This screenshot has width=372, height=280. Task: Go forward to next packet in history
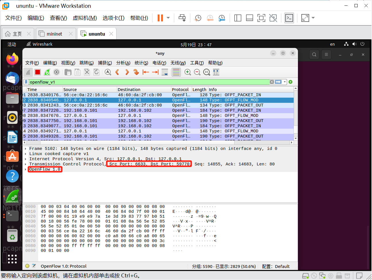coord(127,72)
